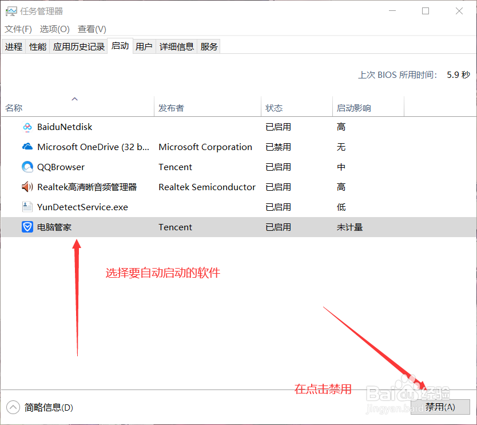The image size is (477, 425).
Task: Click the YunDetectService.exe file icon
Action: coord(27,207)
